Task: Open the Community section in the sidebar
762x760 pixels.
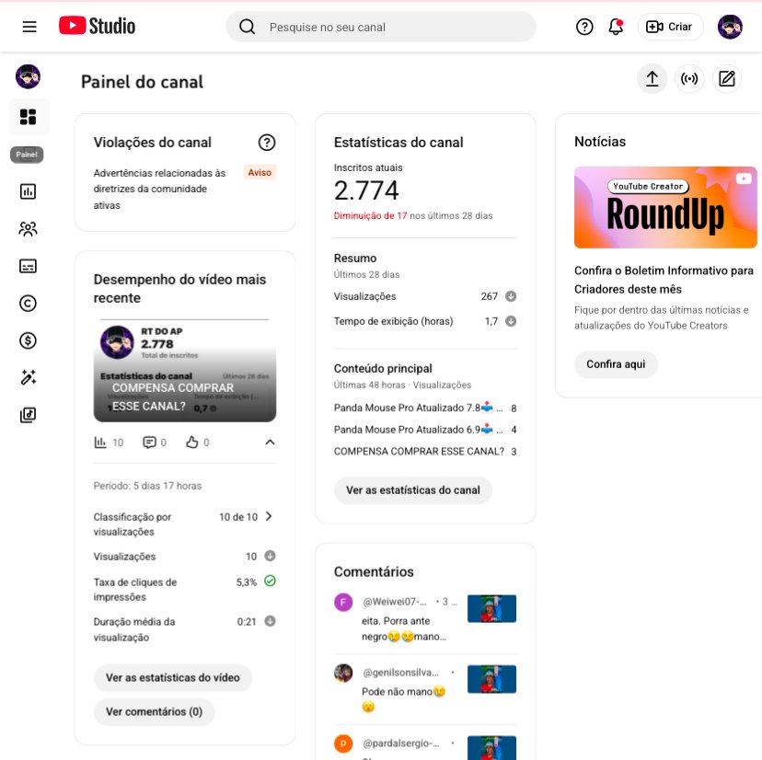Action: tap(28, 228)
